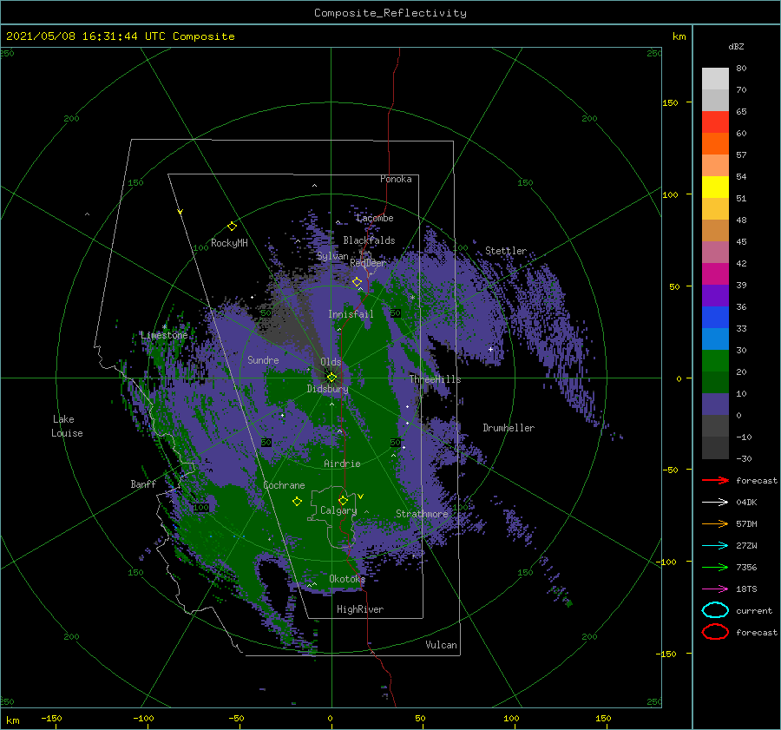Click the bright yellow 54-51 dBZ swatch

pyautogui.click(x=715, y=187)
